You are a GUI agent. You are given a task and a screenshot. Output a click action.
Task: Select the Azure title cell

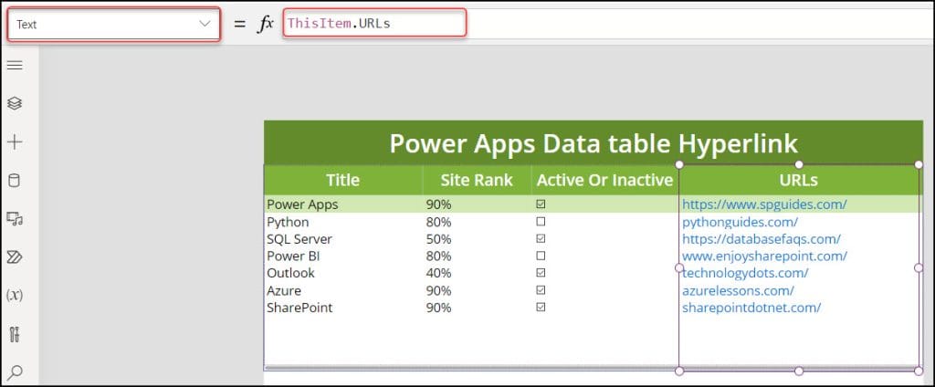coord(284,291)
